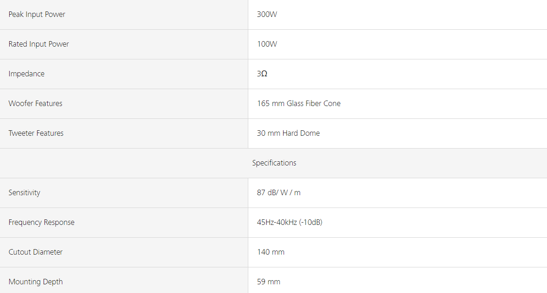Click the (-10dB) annotation text
This screenshot has height=293, width=547.
310,223
